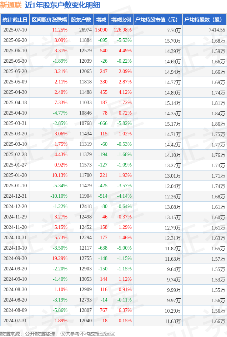Click the 19.29% price change value
This screenshot has width=227, height=337.
tap(60, 258)
